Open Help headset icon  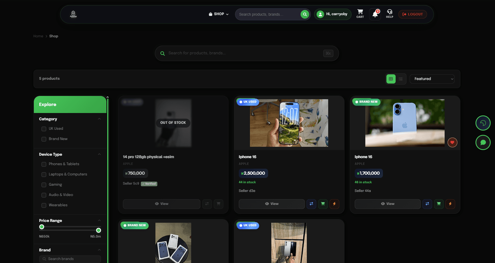point(390,14)
